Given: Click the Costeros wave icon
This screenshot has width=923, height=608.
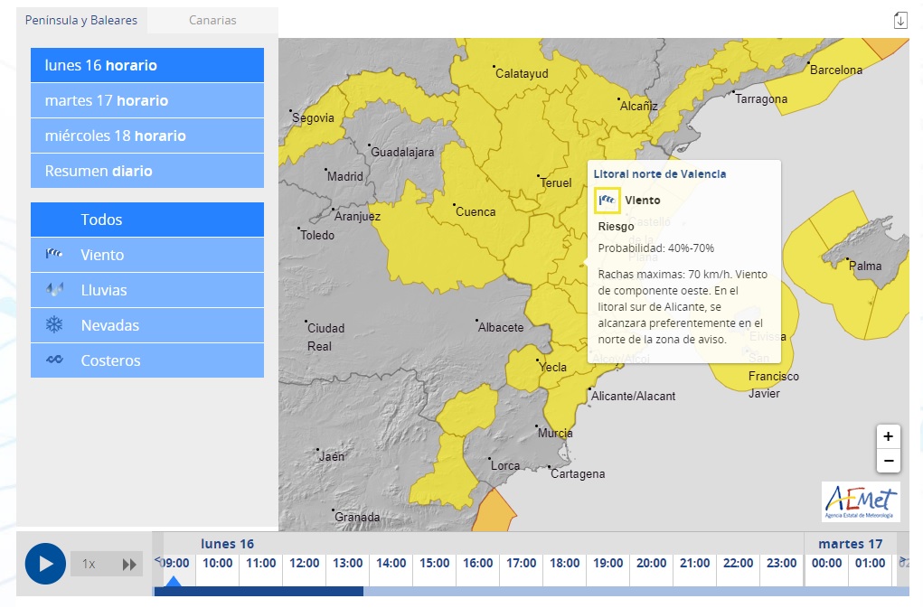Looking at the screenshot, I should click(54, 360).
